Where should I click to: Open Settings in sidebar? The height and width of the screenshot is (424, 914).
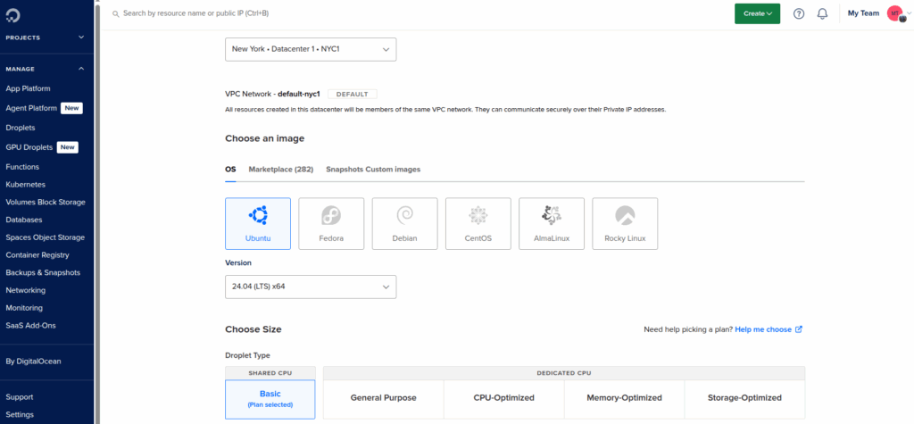pos(20,415)
